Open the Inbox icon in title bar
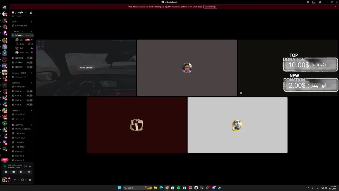339x191 pixels. [314, 2]
